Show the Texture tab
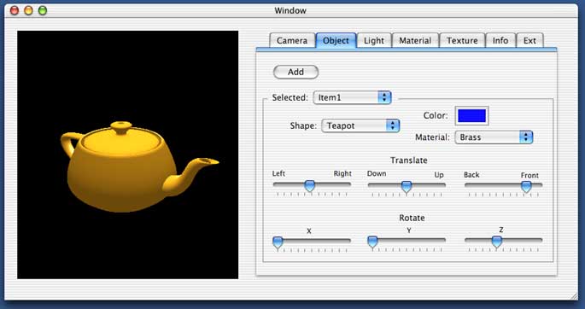 [462, 41]
